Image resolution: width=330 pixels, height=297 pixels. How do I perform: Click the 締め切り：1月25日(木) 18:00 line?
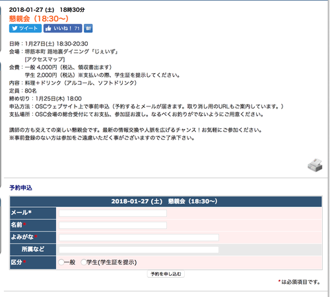46,99
